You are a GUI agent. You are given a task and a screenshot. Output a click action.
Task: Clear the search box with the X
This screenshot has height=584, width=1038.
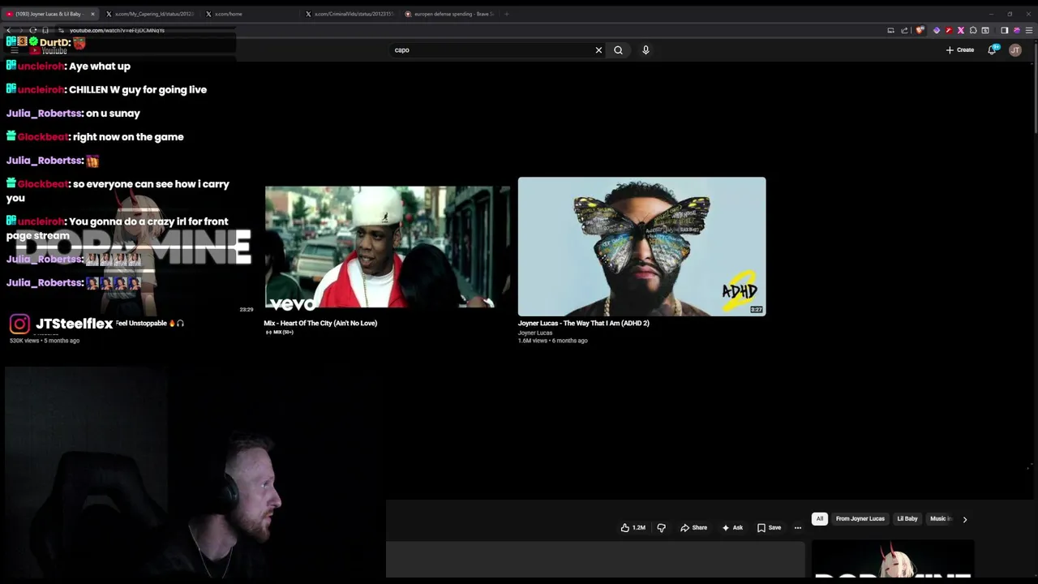click(598, 50)
